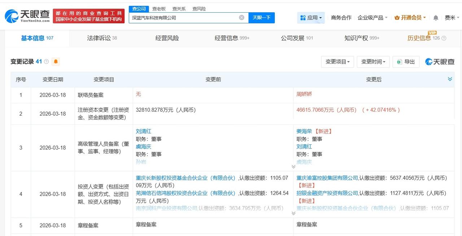Open the 变更时间 filter dropdown
This screenshot has width=462, height=236.
(373, 62)
